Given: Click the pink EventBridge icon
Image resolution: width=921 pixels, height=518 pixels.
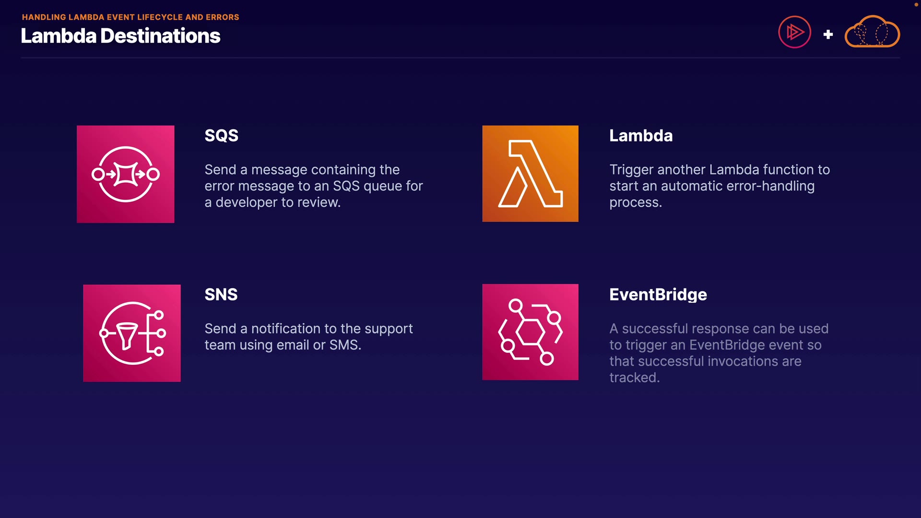Looking at the screenshot, I should click(530, 332).
